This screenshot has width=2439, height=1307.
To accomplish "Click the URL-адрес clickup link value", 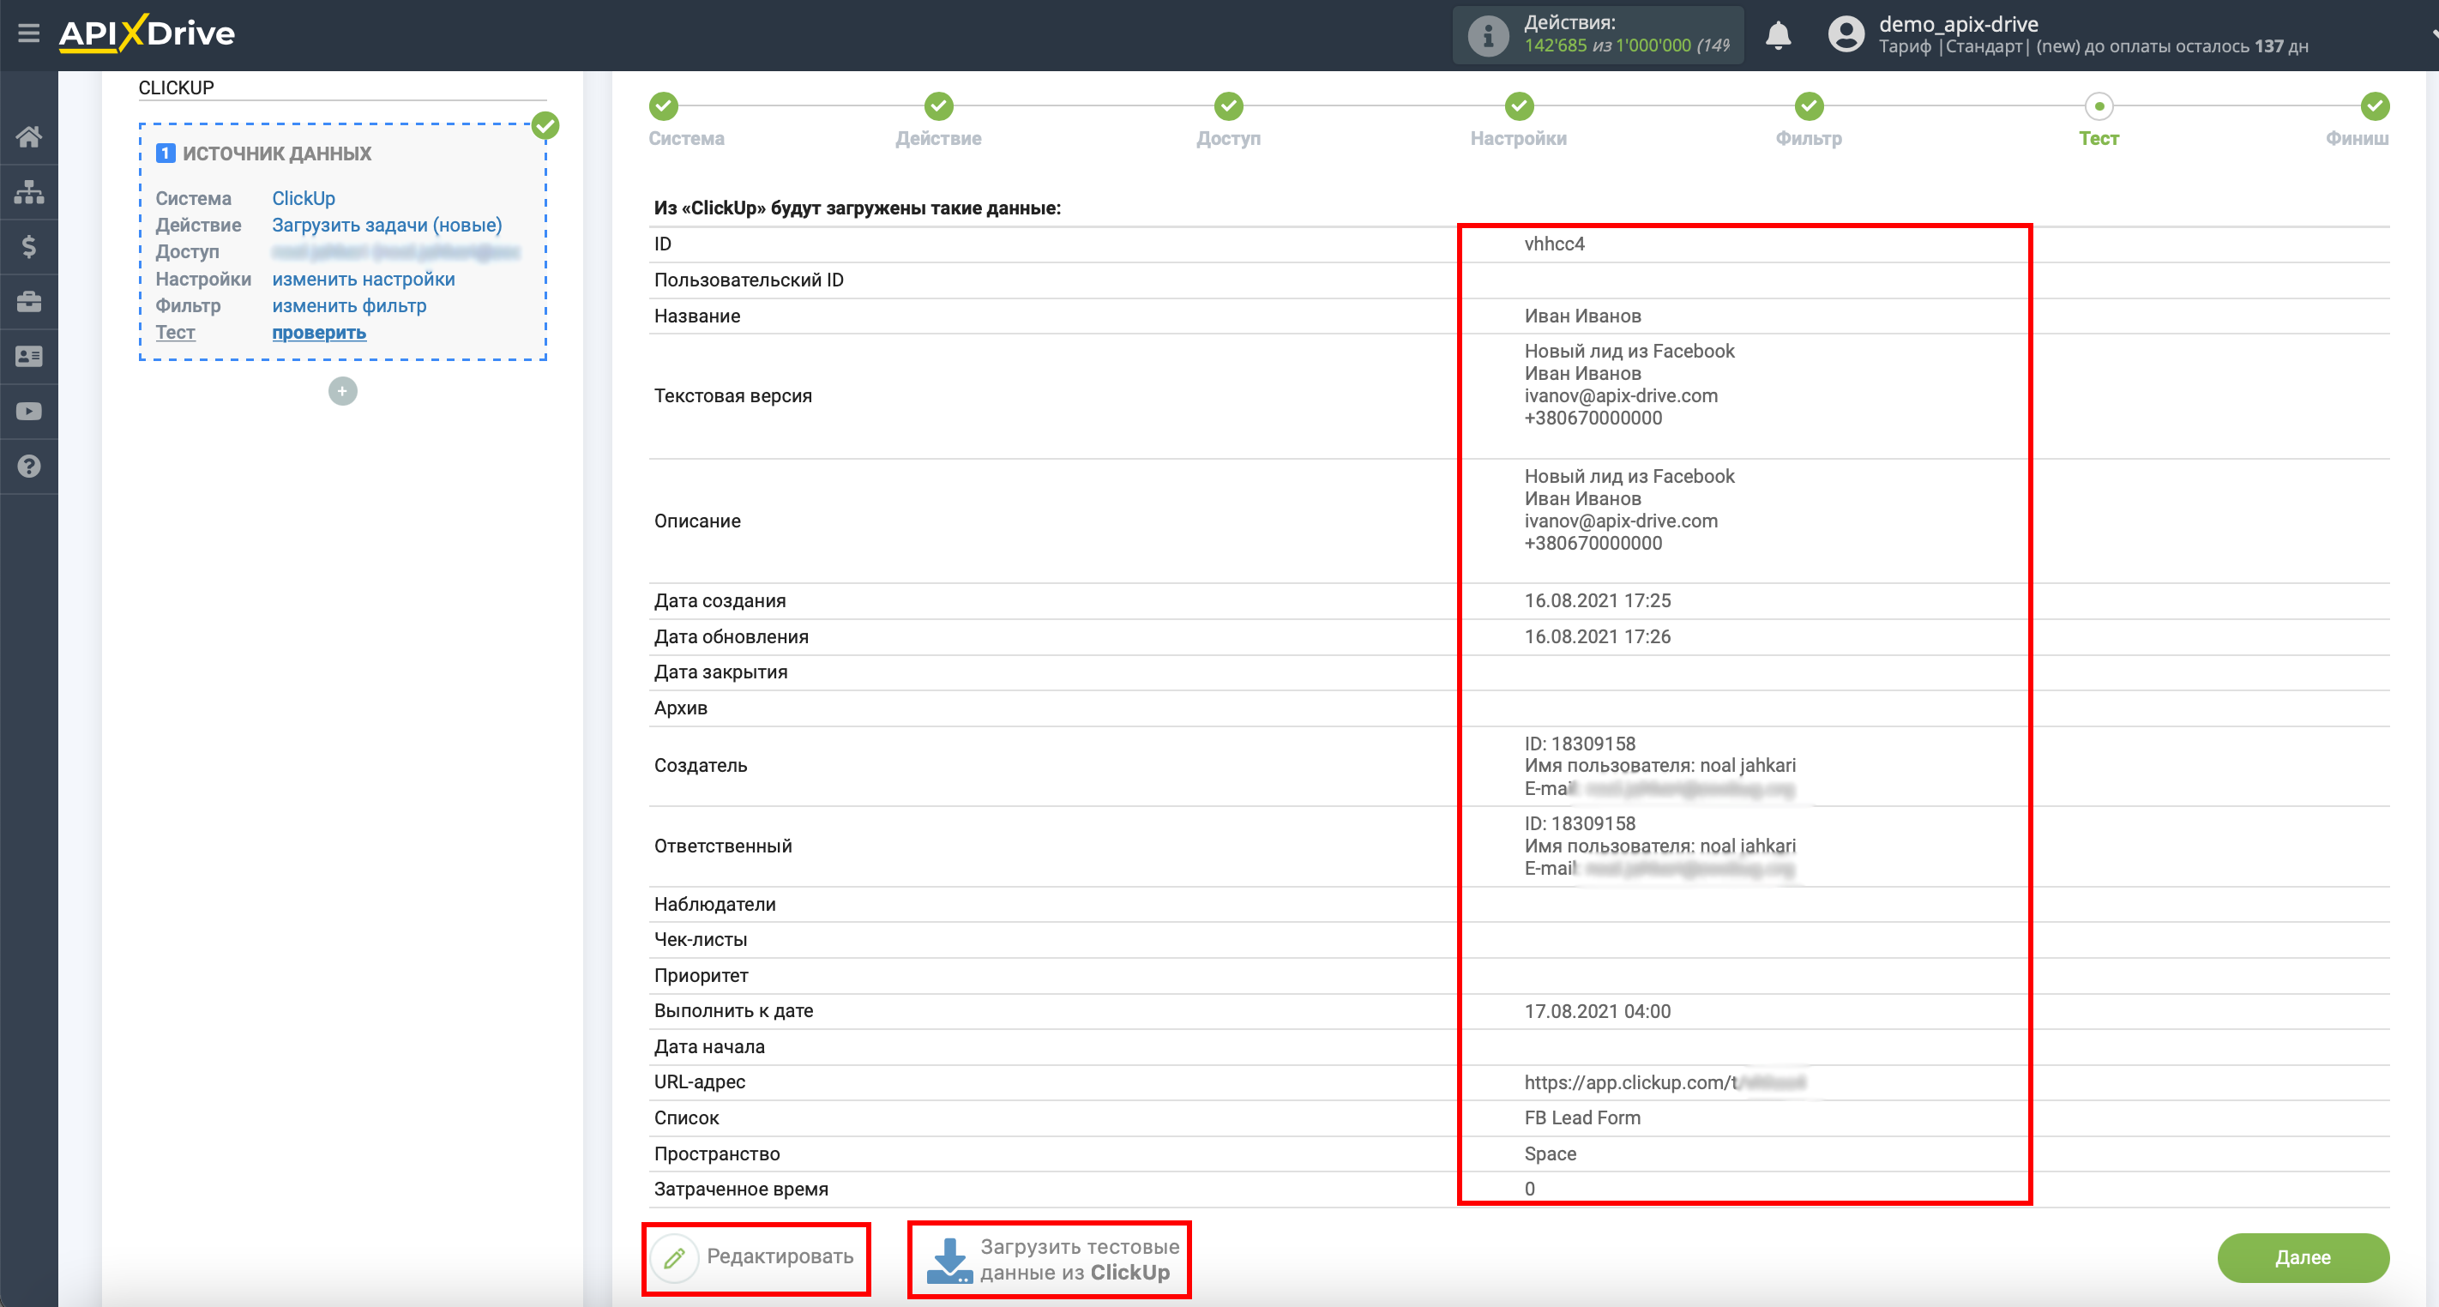I will (1665, 1082).
